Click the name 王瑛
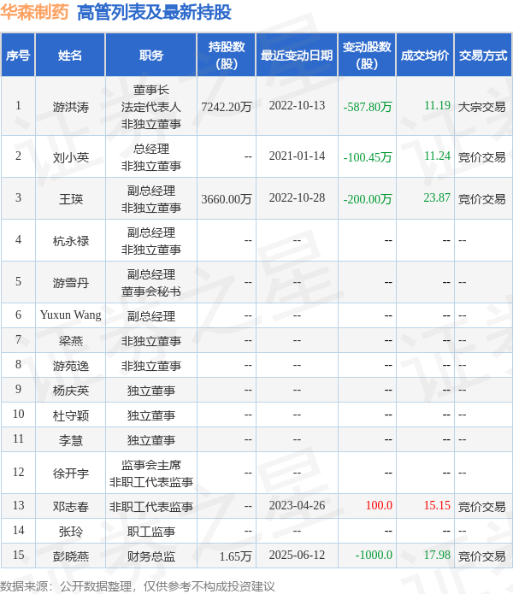Image resolution: width=513 pixels, height=594 pixels. [x=71, y=199]
